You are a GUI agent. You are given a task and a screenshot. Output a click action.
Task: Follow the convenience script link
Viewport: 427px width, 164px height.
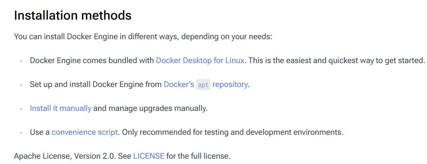tap(85, 132)
